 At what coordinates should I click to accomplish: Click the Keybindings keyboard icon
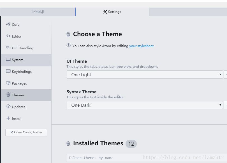click(8, 71)
